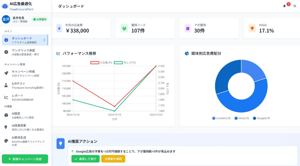Click the yen icon on ad spend card

pos(59,28)
